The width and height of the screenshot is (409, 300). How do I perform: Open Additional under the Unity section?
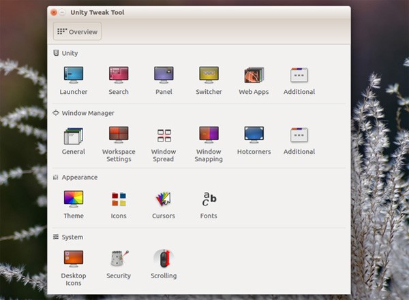[299, 75]
